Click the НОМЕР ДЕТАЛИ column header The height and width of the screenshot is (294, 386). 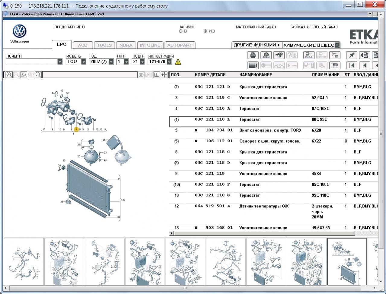pyautogui.click(x=210, y=75)
